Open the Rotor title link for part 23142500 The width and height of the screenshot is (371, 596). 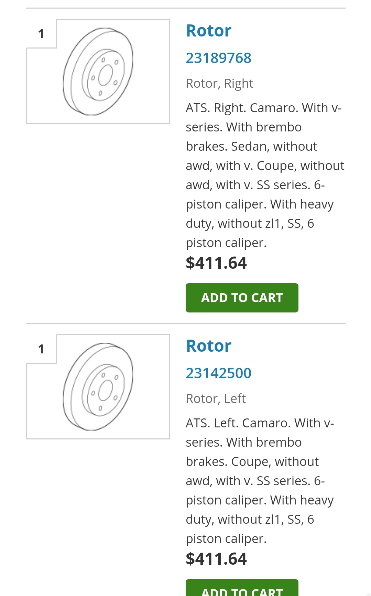coord(208,346)
